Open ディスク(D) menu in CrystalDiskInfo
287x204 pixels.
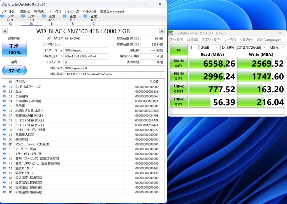(x=72, y=11)
